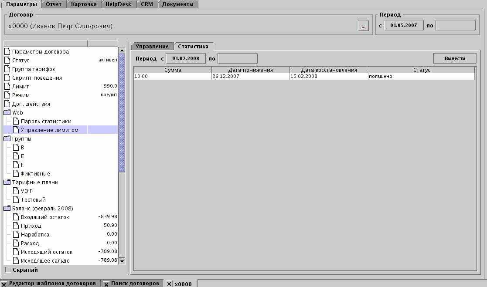The height and width of the screenshot is (287, 487).
Task: Enable the Скрытый checkbox
Action: pyautogui.click(x=7, y=270)
